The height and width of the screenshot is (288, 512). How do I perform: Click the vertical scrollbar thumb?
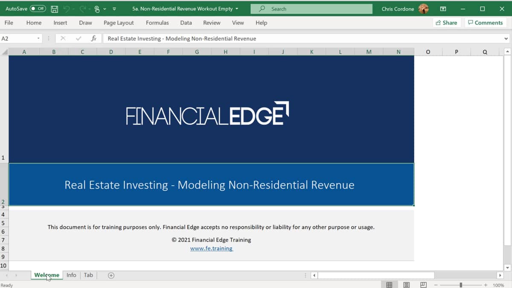pos(507,151)
